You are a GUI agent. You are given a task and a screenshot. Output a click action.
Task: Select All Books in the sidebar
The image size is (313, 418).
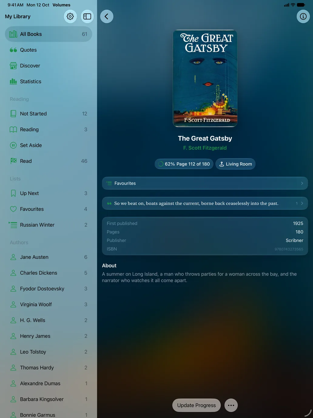click(49, 34)
